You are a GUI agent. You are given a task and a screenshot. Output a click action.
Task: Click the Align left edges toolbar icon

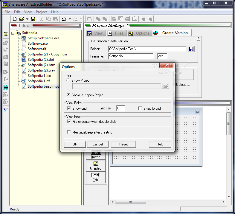pos(114,19)
